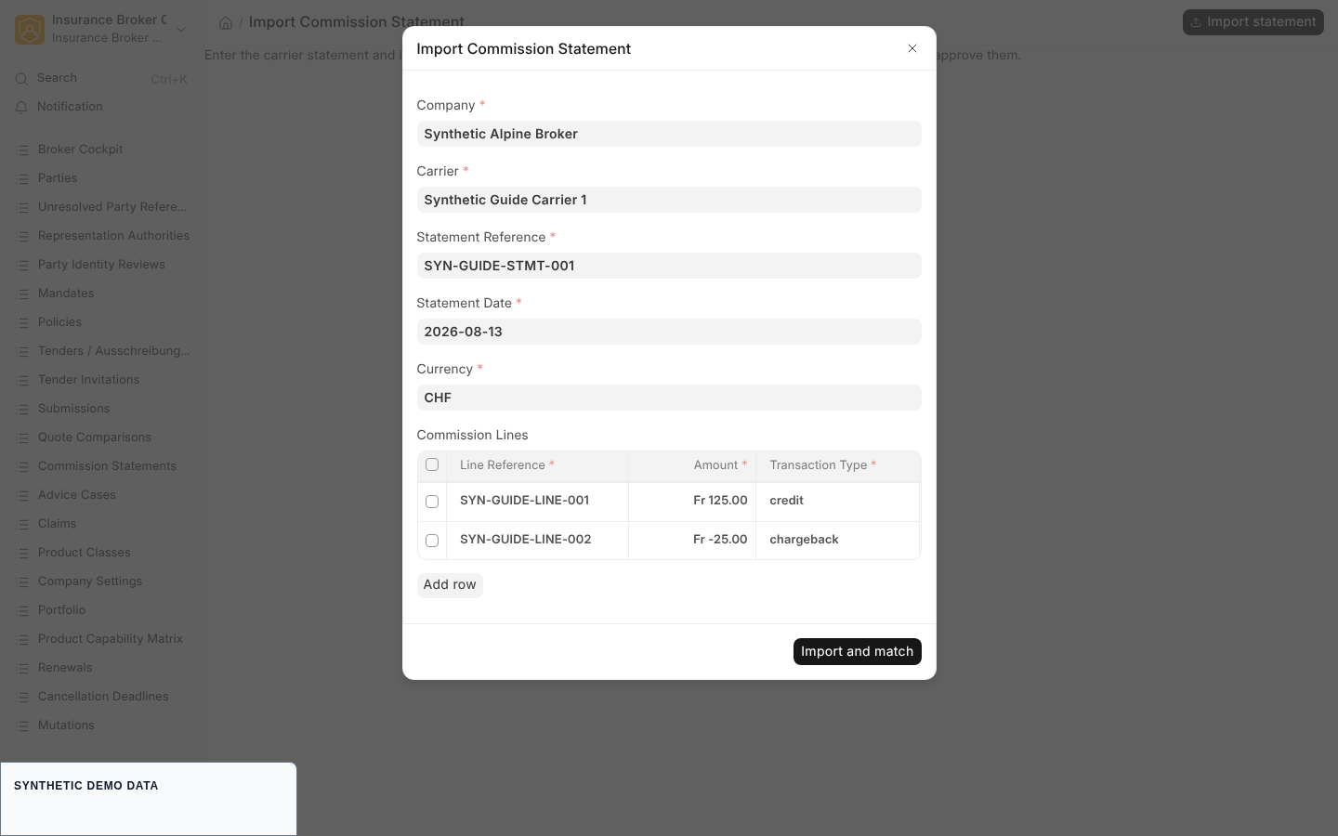Click the Statement Reference input field
1338x836 pixels.
pyautogui.click(x=669, y=266)
